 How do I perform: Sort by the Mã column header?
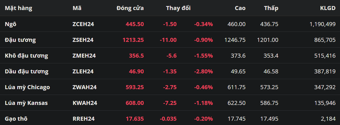(77, 8)
